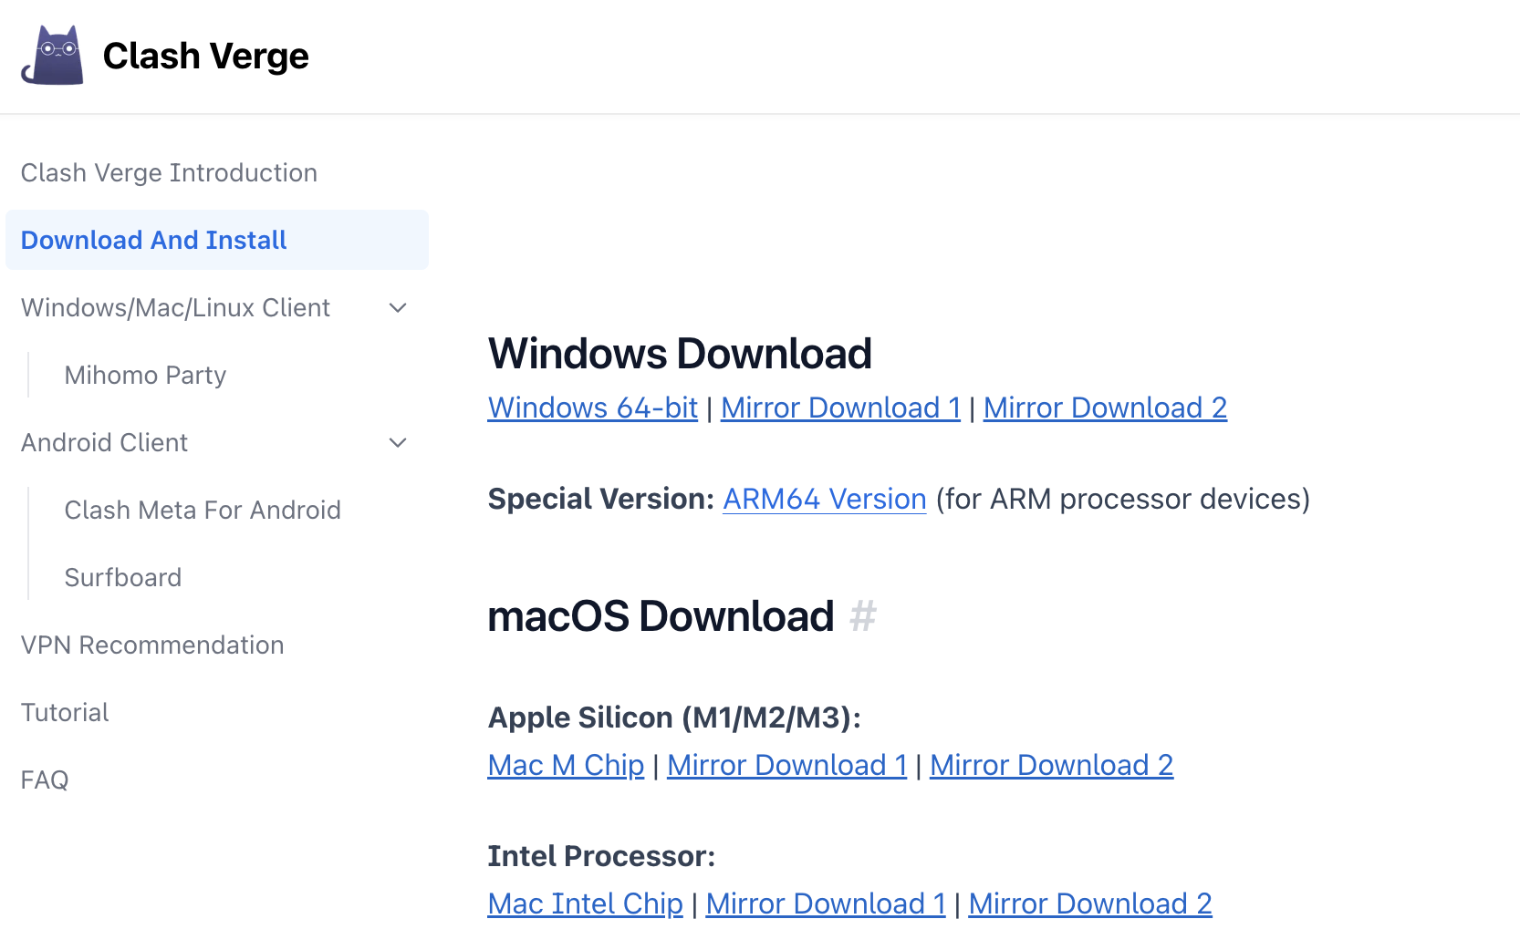Download the ARM64 Version for Windows
1520x950 pixels.
coord(824,500)
